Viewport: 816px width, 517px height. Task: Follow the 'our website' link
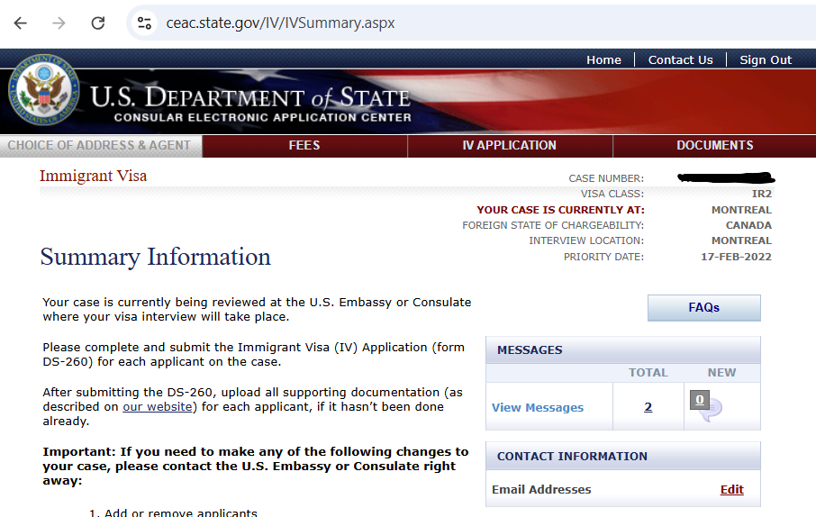pyautogui.click(x=157, y=406)
